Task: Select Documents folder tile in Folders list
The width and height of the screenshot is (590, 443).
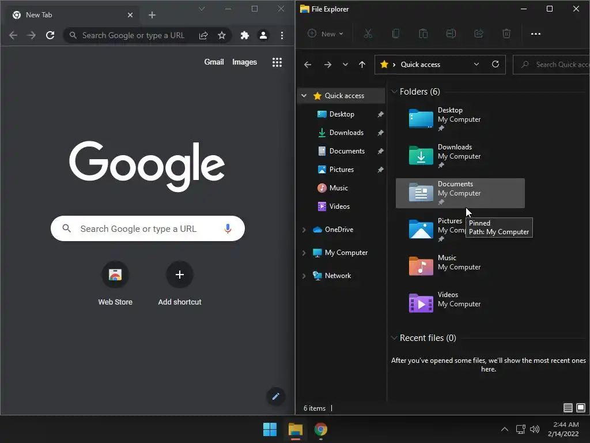Action: coord(460,193)
